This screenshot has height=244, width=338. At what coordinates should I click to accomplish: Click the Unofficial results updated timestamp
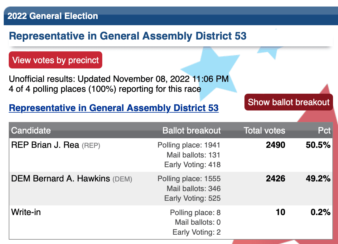[x=119, y=79]
